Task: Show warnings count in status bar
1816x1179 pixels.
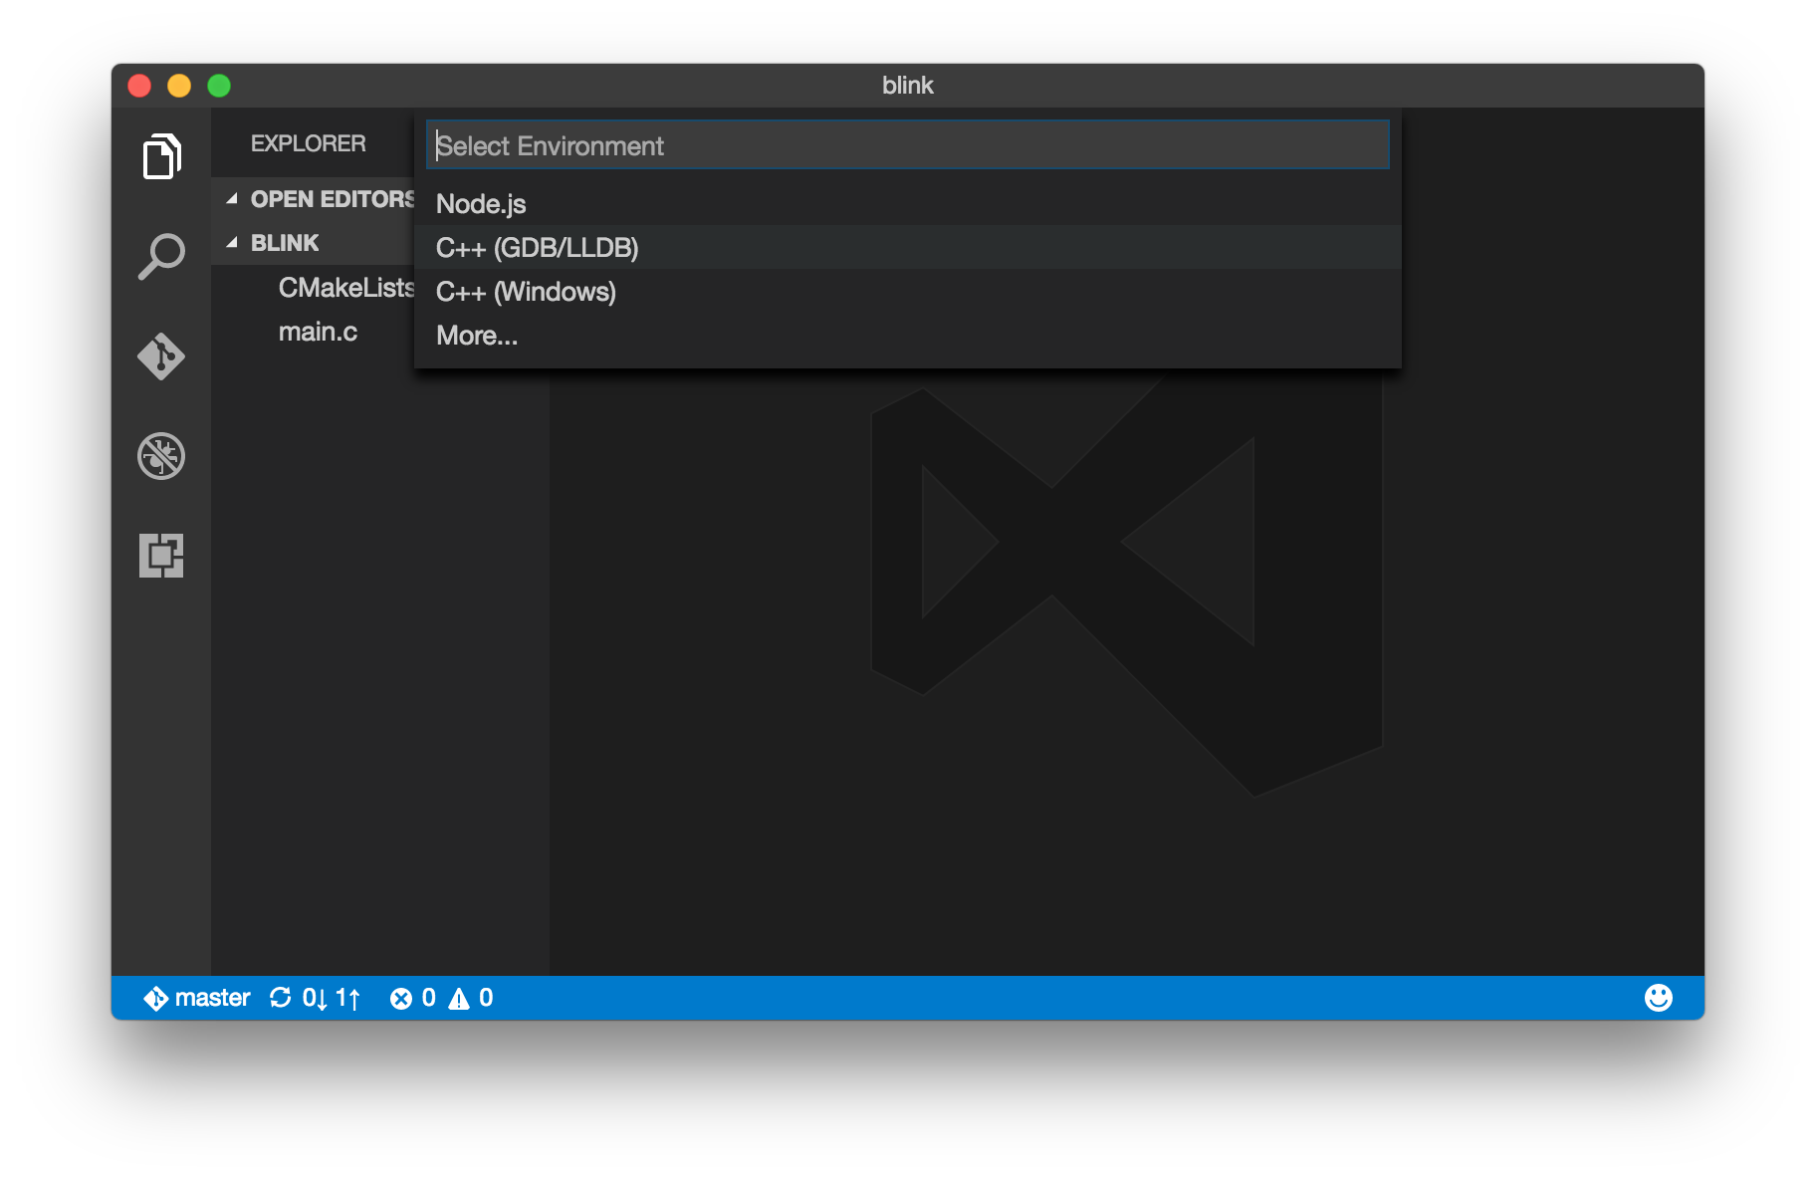Action: click(x=471, y=998)
